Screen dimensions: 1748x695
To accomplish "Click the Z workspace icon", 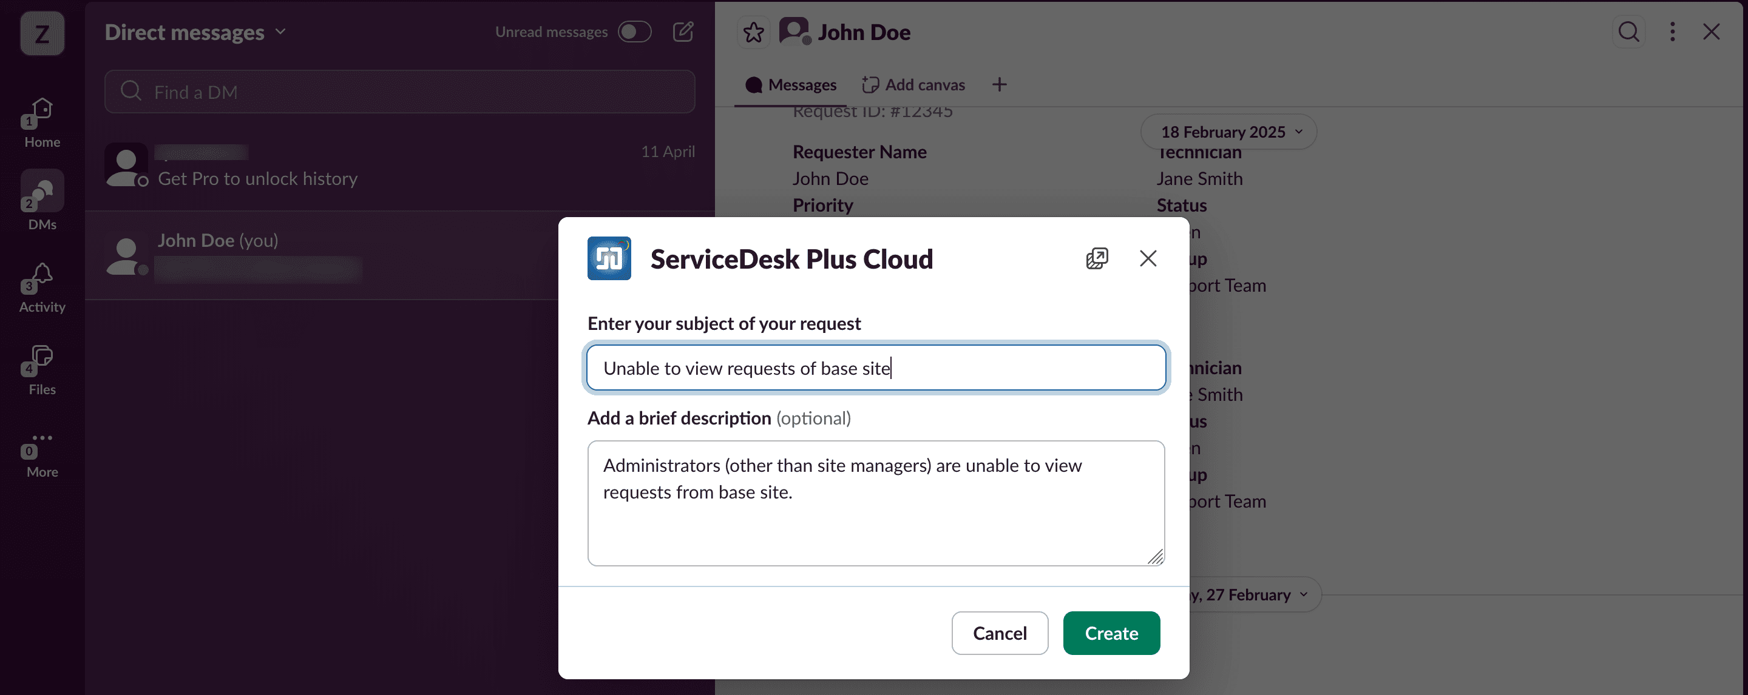I will point(42,33).
